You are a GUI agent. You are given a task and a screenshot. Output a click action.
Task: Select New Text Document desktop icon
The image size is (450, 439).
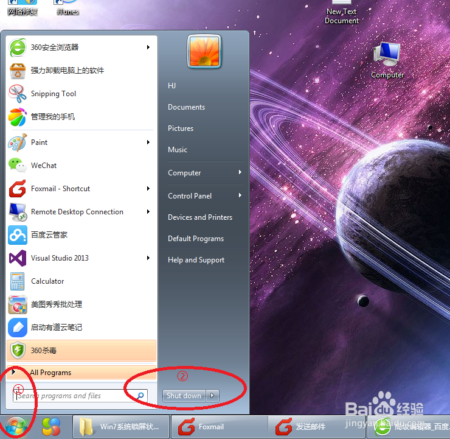pos(342,12)
